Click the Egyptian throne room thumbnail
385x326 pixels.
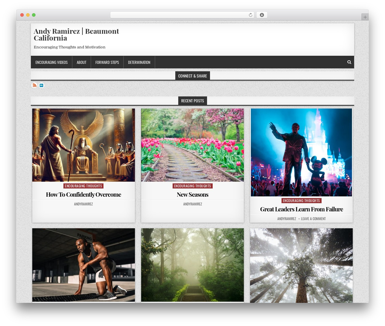[x=84, y=145]
